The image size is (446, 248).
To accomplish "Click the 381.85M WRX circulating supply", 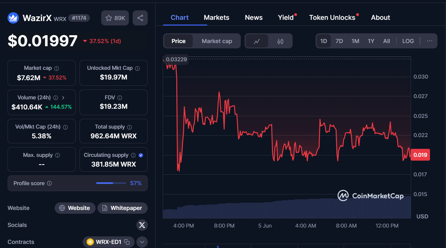I will click(x=113, y=164).
